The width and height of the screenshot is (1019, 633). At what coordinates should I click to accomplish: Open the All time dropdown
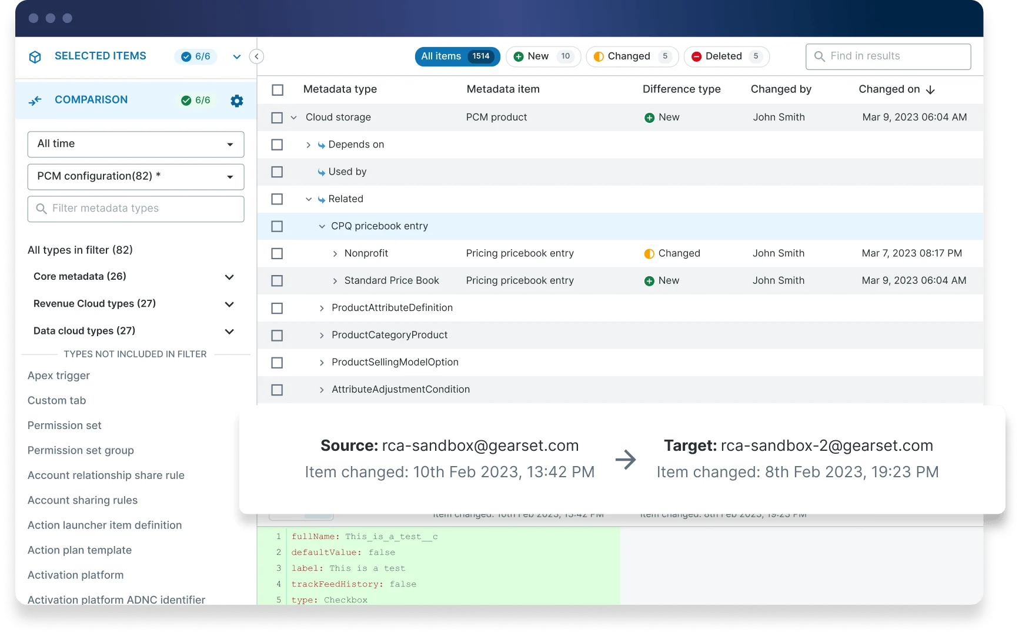click(136, 144)
